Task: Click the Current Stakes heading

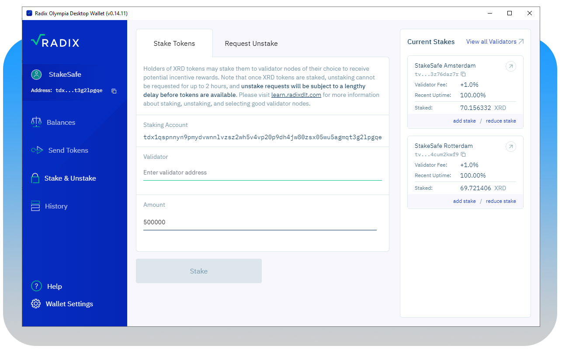Action: pos(431,42)
